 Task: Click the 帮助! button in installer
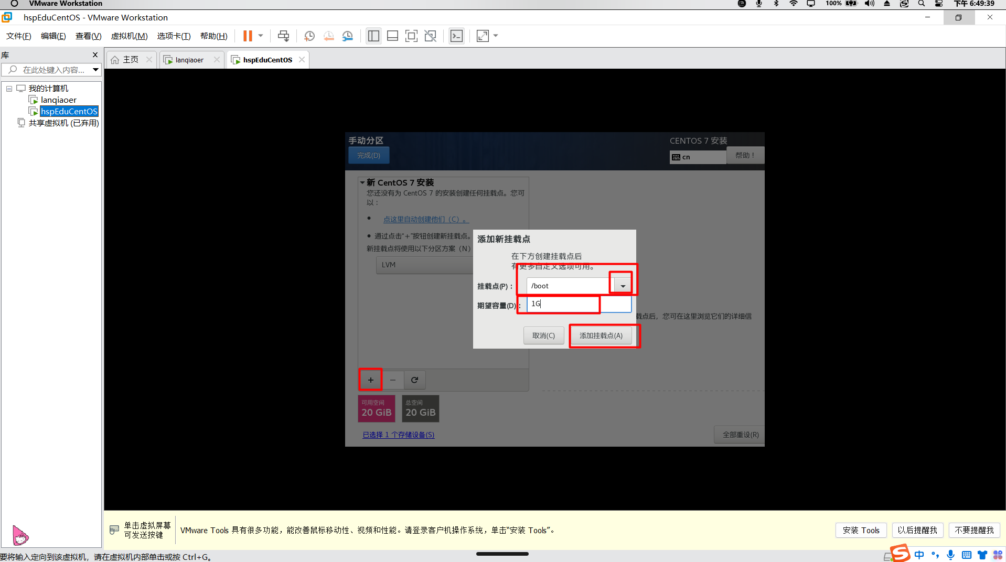pyautogui.click(x=745, y=155)
